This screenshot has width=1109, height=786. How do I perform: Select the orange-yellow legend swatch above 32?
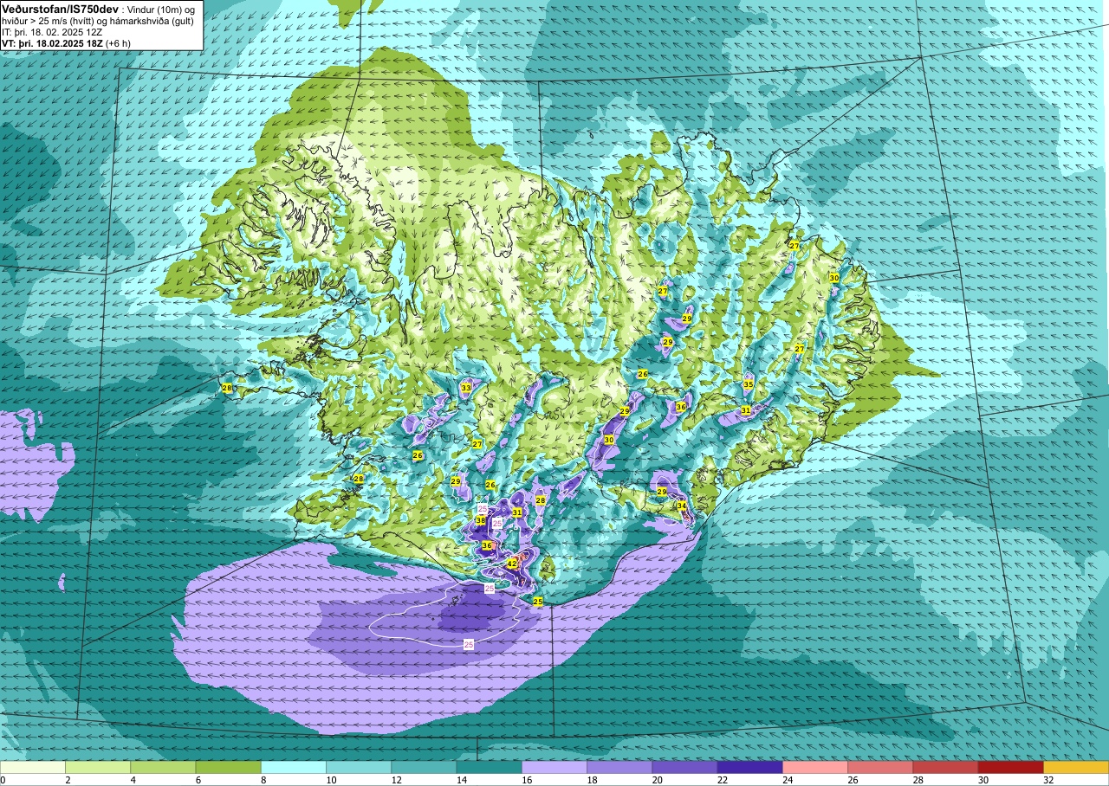tap(1076, 767)
